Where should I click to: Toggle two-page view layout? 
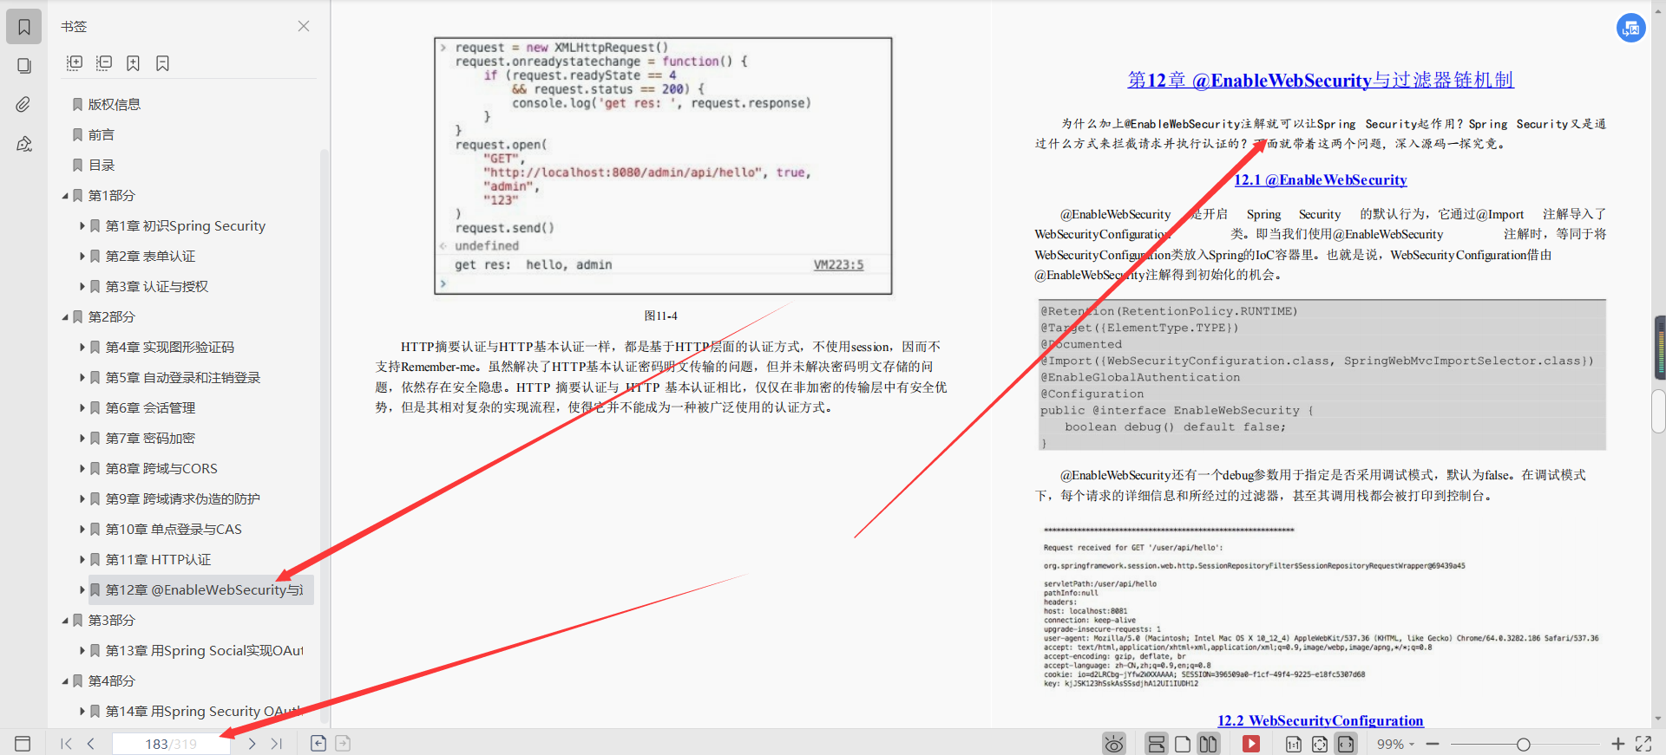pos(1208,744)
